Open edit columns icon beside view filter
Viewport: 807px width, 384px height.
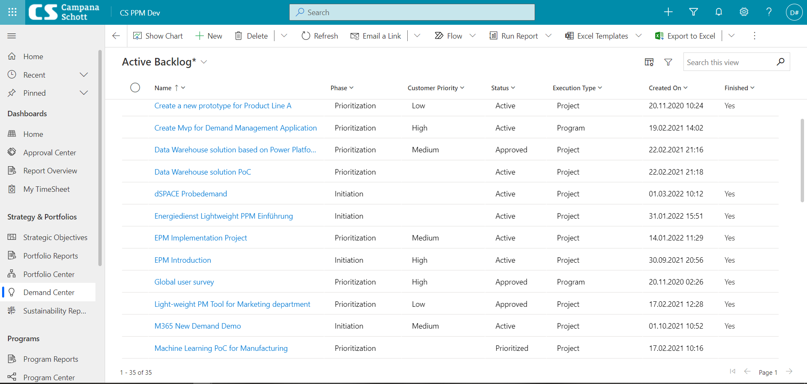click(x=649, y=62)
